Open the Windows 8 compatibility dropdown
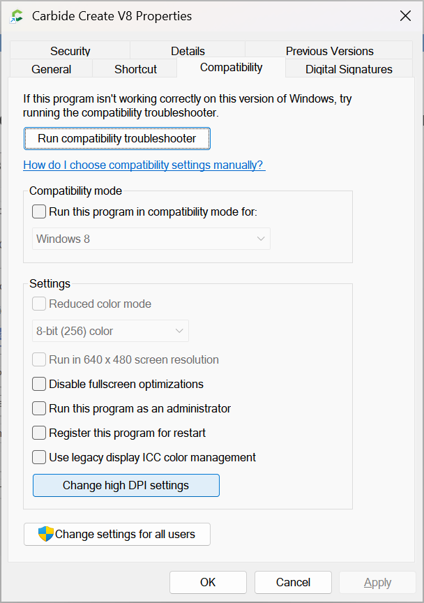 pos(151,239)
